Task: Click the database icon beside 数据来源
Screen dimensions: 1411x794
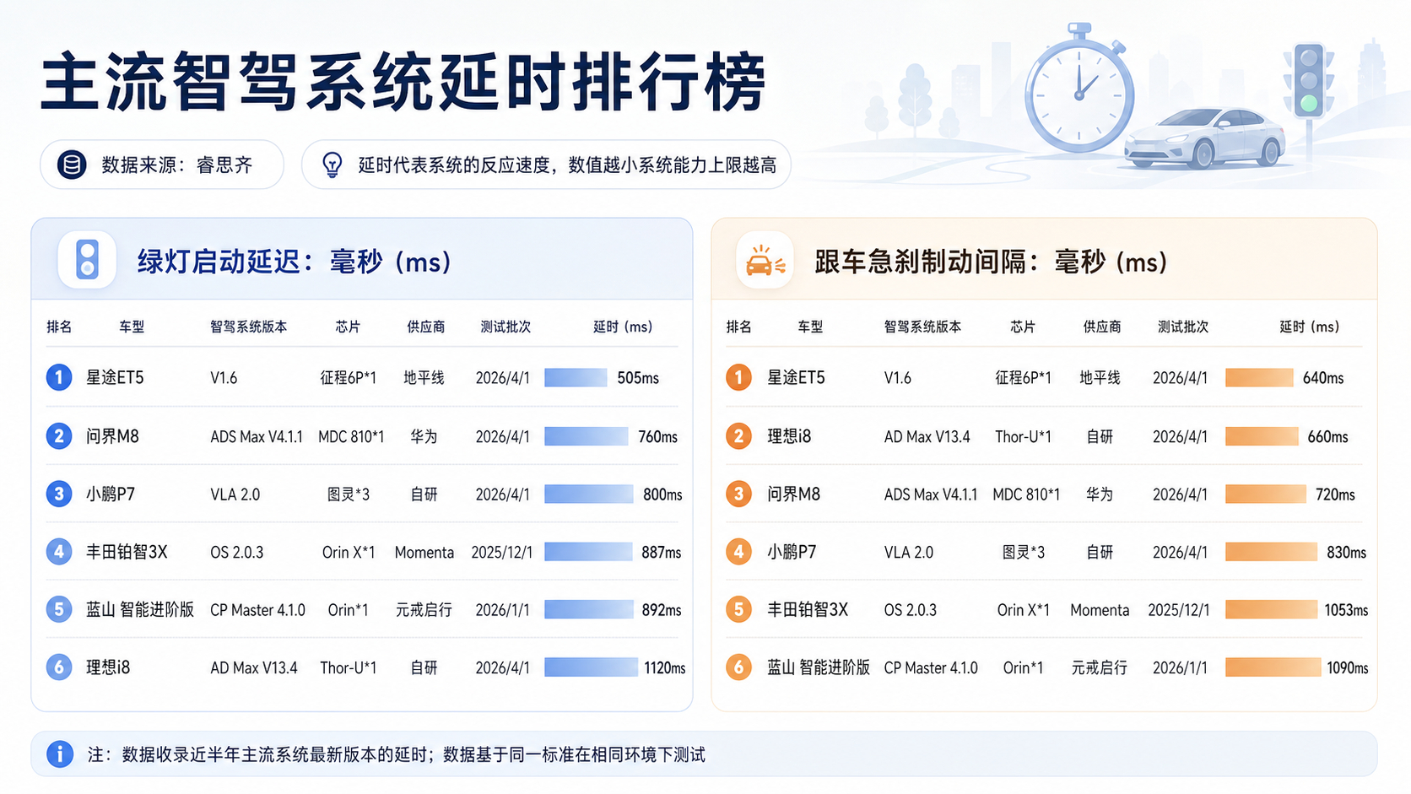Action: point(72,165)
